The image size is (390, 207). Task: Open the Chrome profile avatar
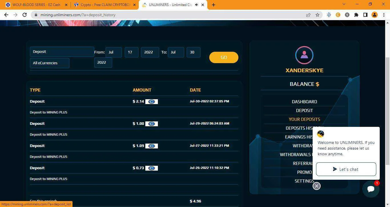pyautogui.click(x=374, y=15)
